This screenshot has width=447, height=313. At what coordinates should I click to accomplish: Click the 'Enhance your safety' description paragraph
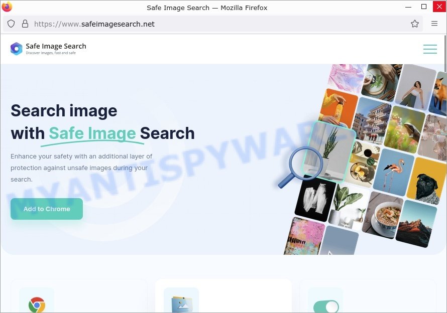(81, 168)
